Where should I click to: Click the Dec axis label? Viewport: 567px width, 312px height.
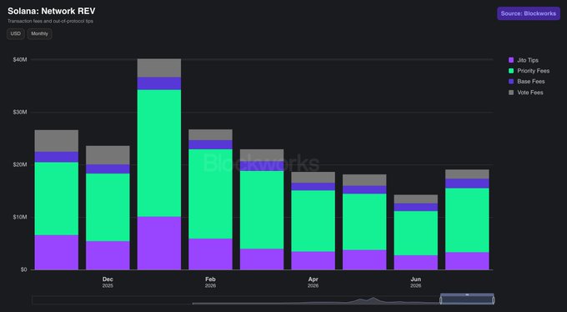(108, 279)
